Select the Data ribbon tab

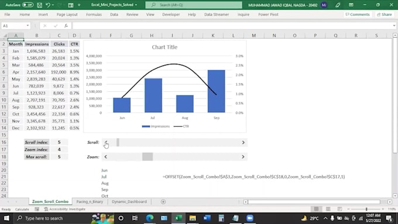click(114, 15)
